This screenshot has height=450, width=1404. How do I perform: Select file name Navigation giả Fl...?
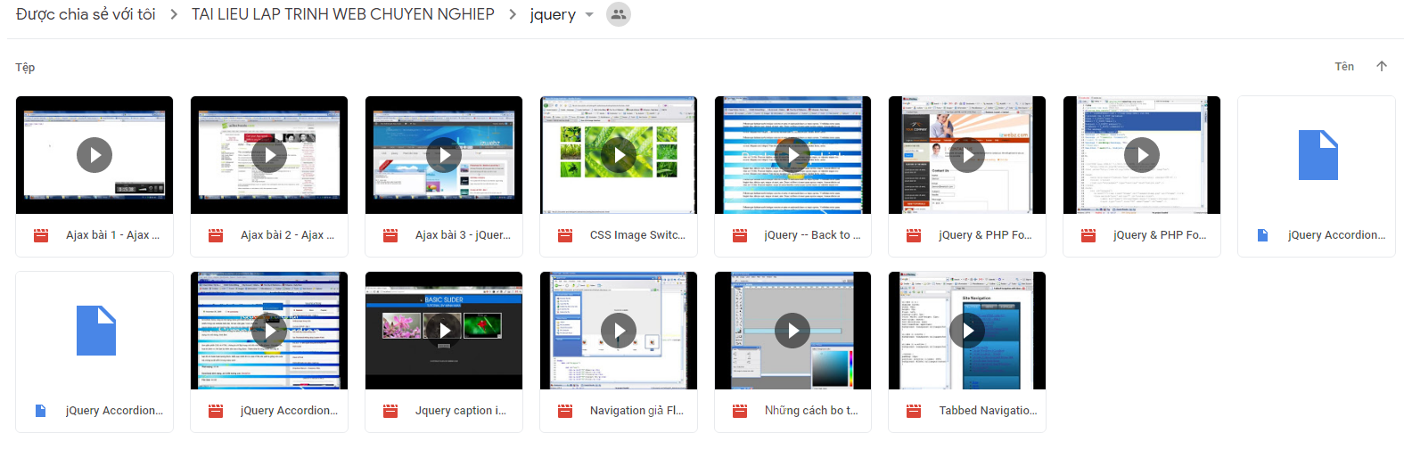click(636, 411)
